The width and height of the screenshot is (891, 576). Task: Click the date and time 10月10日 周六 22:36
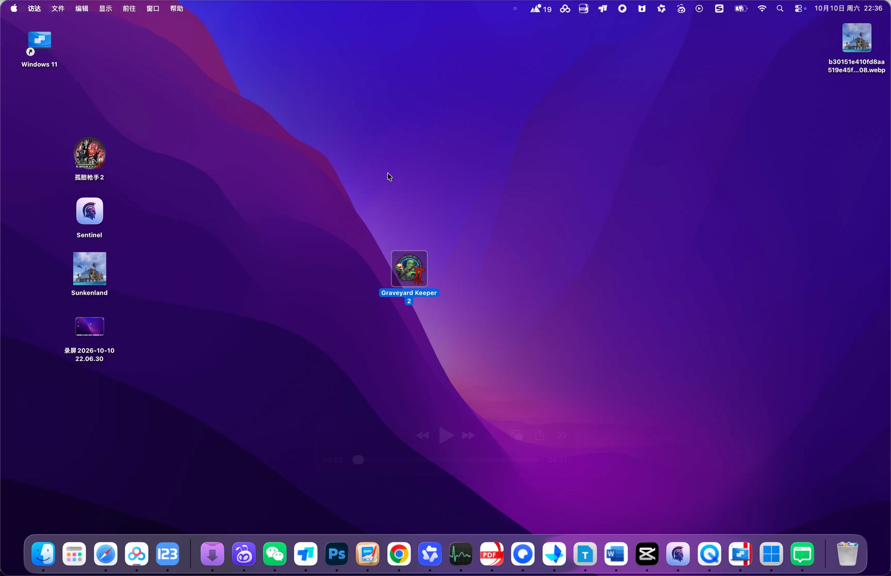pos(849,8)
